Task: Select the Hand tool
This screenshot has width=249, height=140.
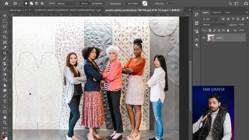Action: click(5, 117)
